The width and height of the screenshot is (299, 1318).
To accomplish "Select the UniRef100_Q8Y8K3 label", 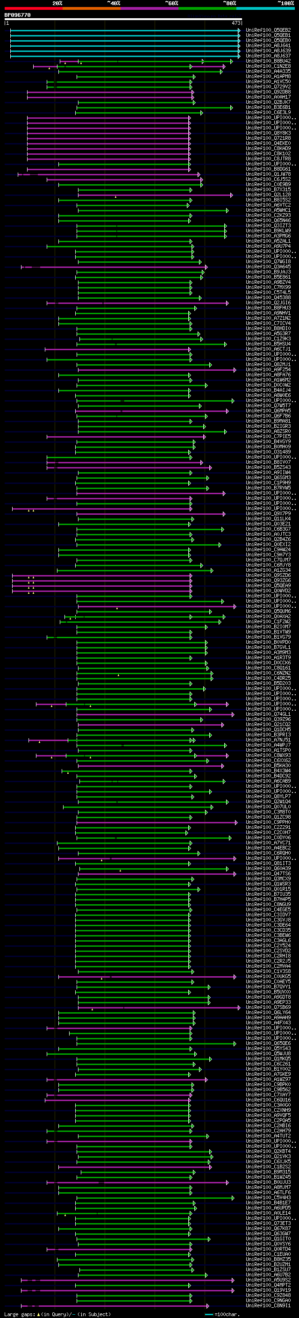I will (268, 133).
